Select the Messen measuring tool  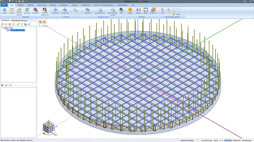click(12, 11)
